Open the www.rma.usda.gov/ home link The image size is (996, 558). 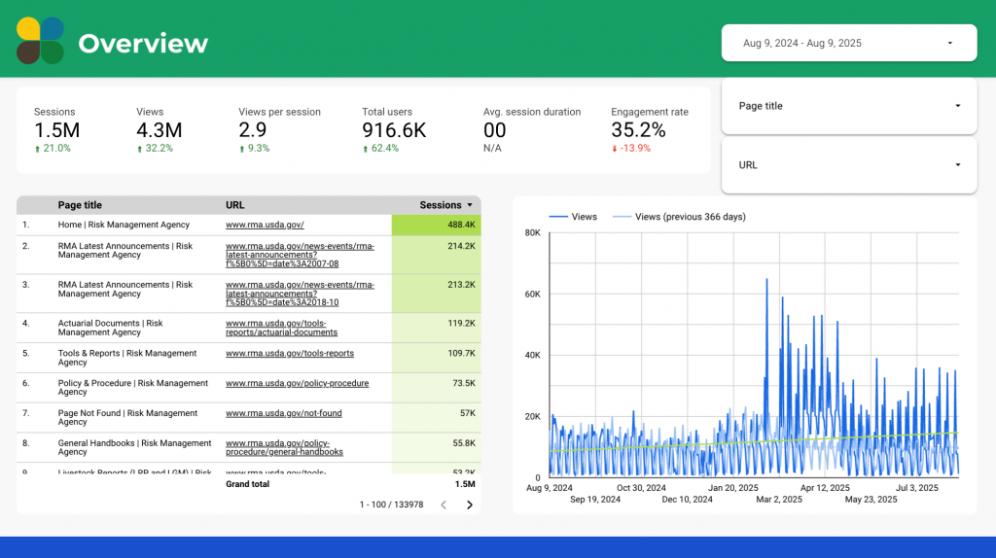pyautogui.click(x=265, y=225)
